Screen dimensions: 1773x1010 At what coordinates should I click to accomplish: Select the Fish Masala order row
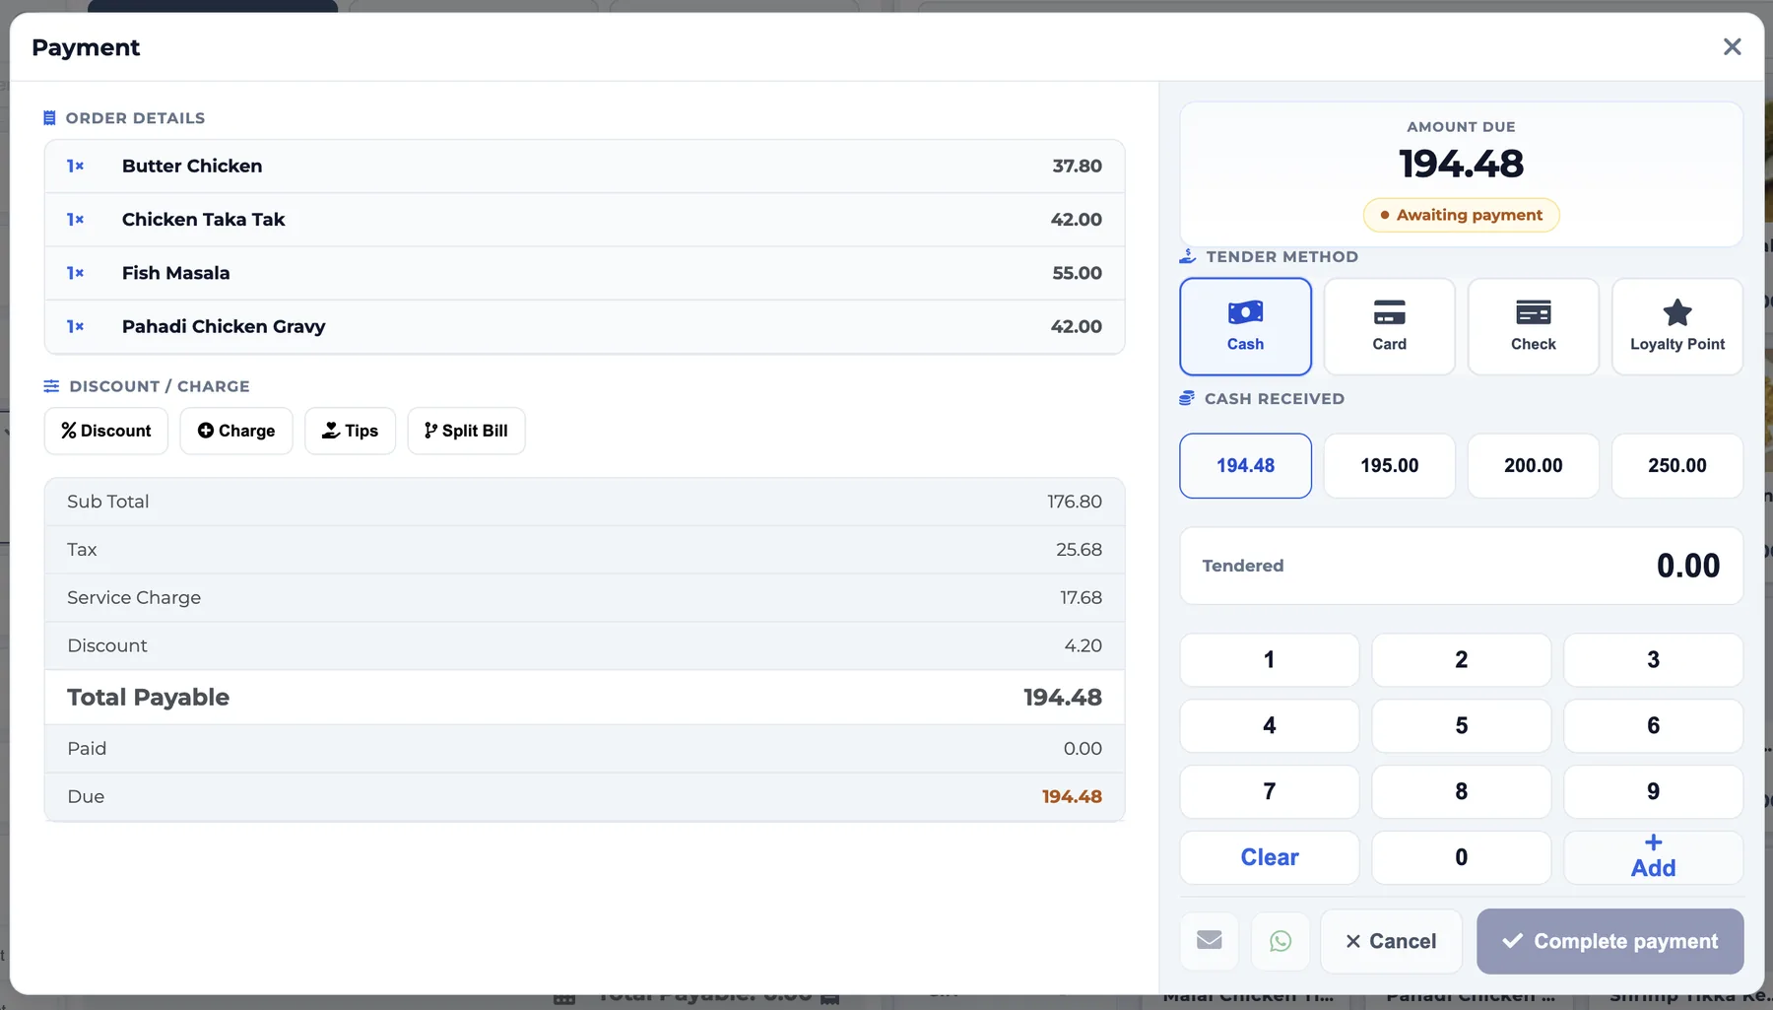584,273
